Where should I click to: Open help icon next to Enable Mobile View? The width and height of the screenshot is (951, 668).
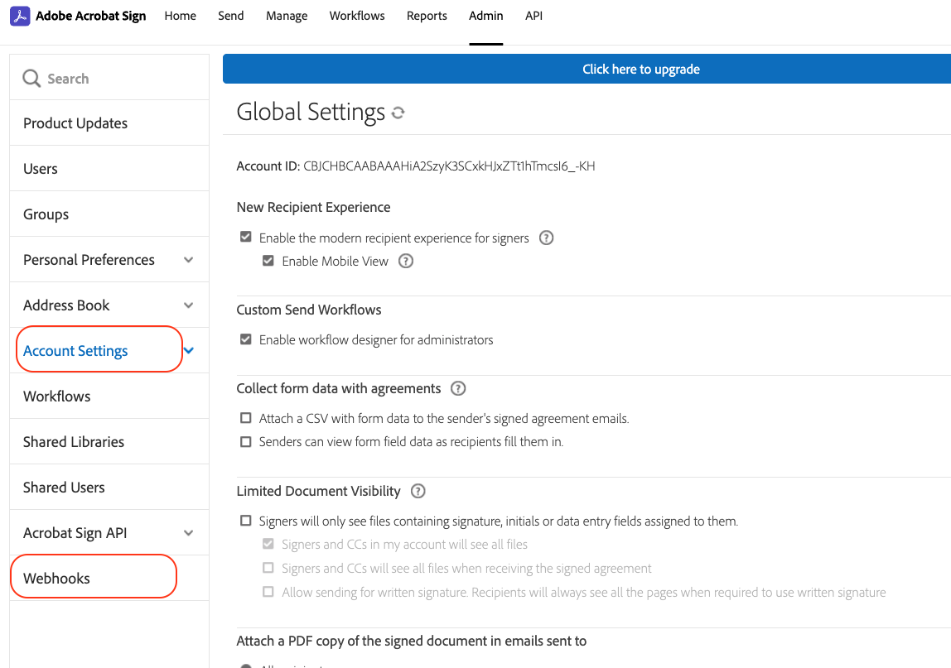[x=406, y=261]
